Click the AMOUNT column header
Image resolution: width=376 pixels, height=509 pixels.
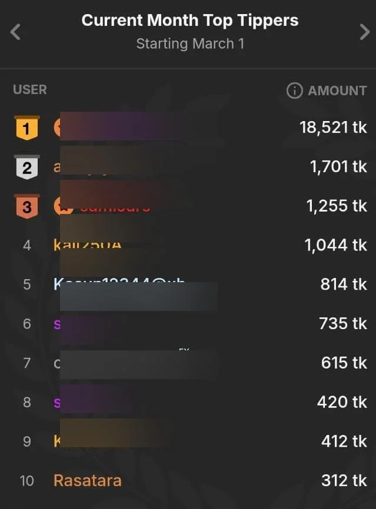337,91
